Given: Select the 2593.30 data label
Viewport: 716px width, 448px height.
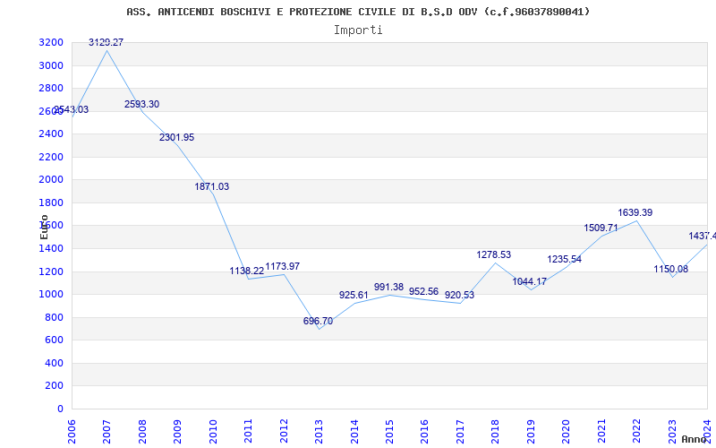Looking at the screenshot, I should click(x=142, y=104).
